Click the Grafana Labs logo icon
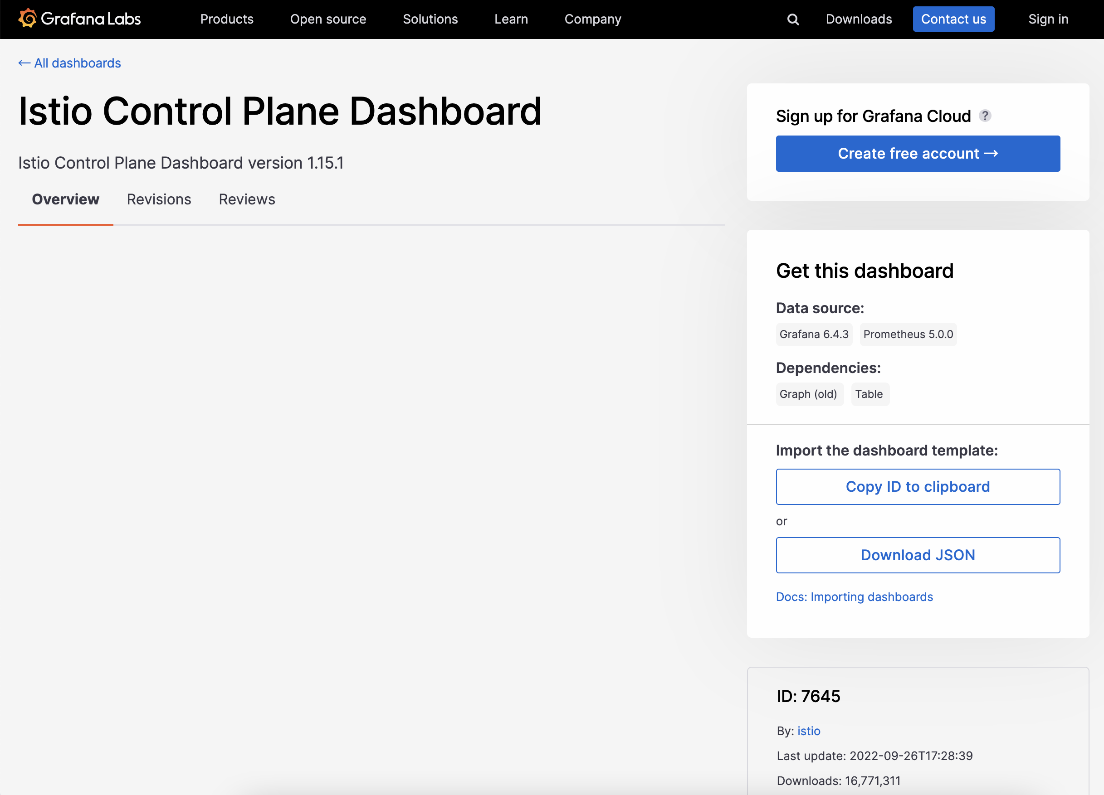Image resolution: width=1104 pixels, height=795 pixels. 28,19
